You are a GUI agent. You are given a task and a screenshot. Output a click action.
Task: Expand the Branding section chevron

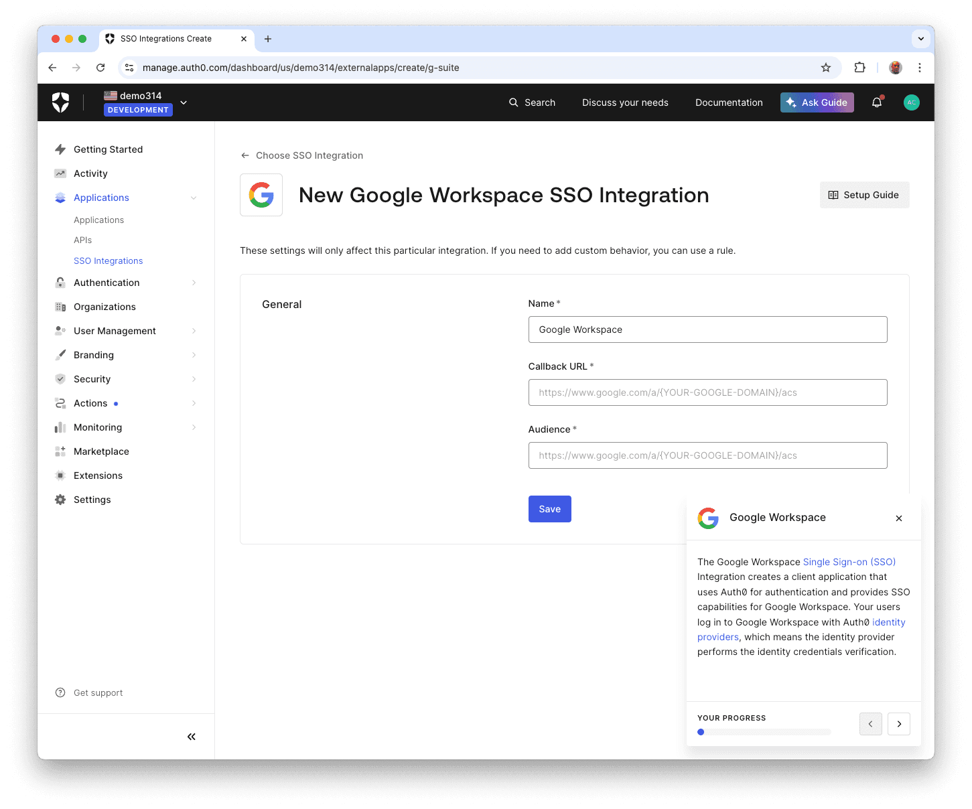coord(194,355)
